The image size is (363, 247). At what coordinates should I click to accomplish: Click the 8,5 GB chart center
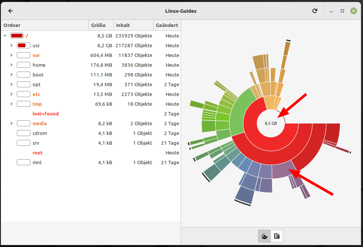270,123
